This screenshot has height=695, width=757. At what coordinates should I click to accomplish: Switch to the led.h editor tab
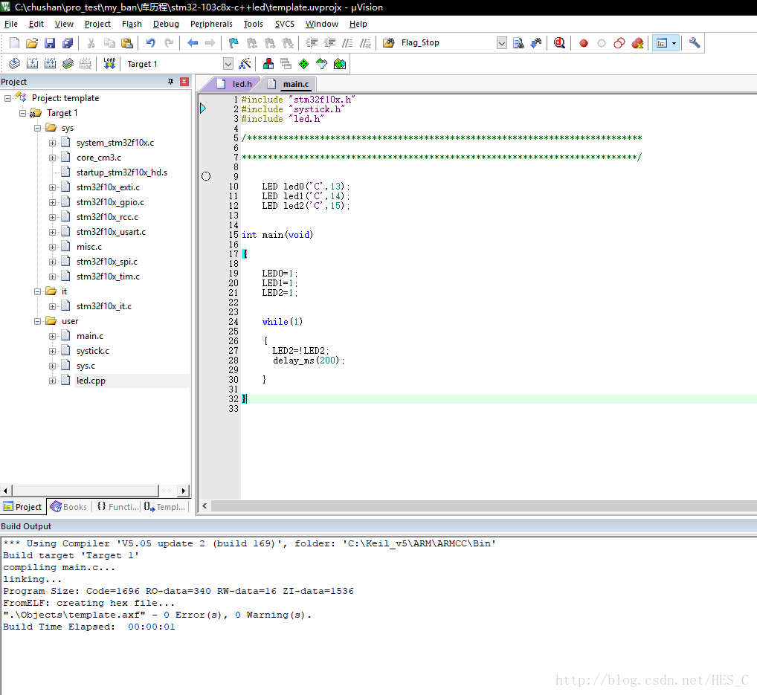[x=241, y=84]
